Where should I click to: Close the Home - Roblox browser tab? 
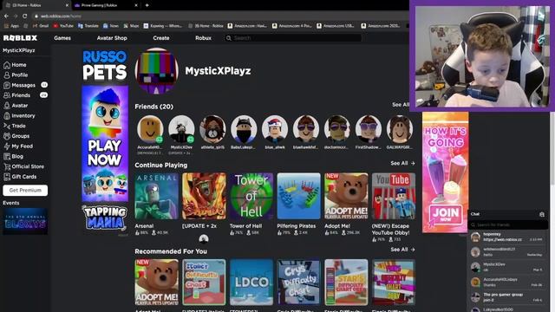pyautogui.click(x=67, y=5)
